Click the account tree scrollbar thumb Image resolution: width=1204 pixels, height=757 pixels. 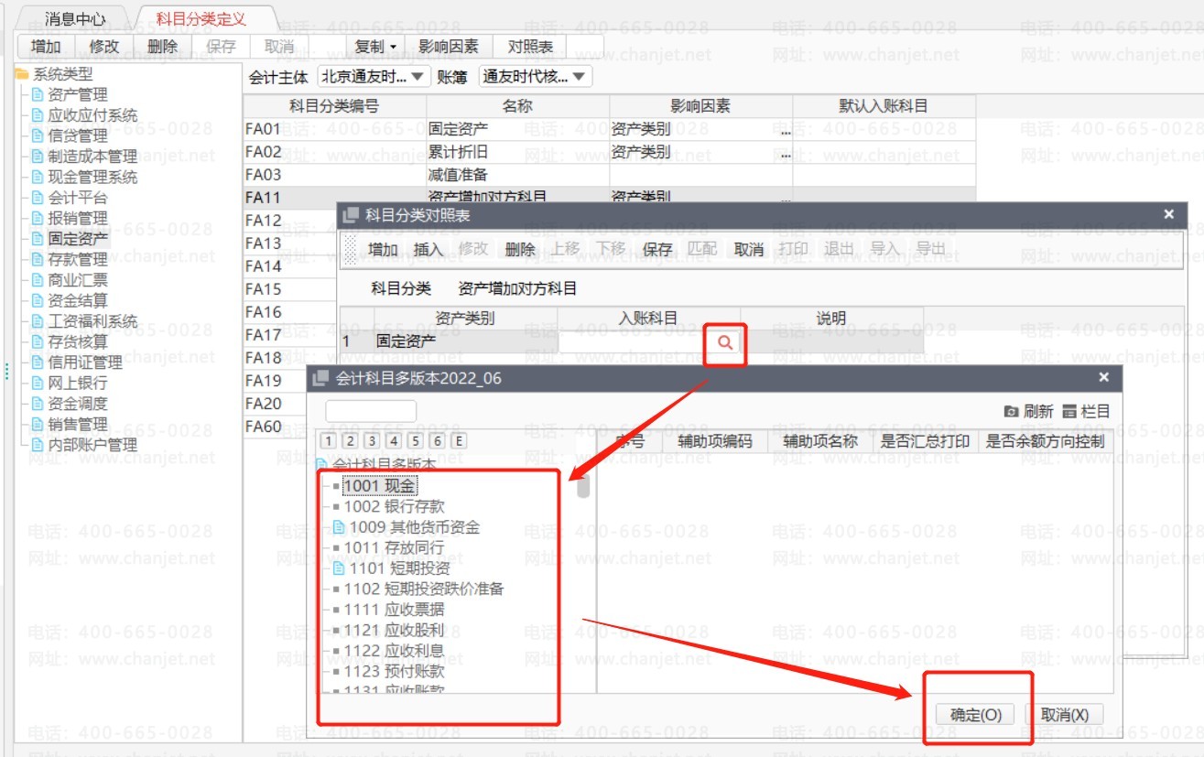pyautogui.click(x=583, y=487)
